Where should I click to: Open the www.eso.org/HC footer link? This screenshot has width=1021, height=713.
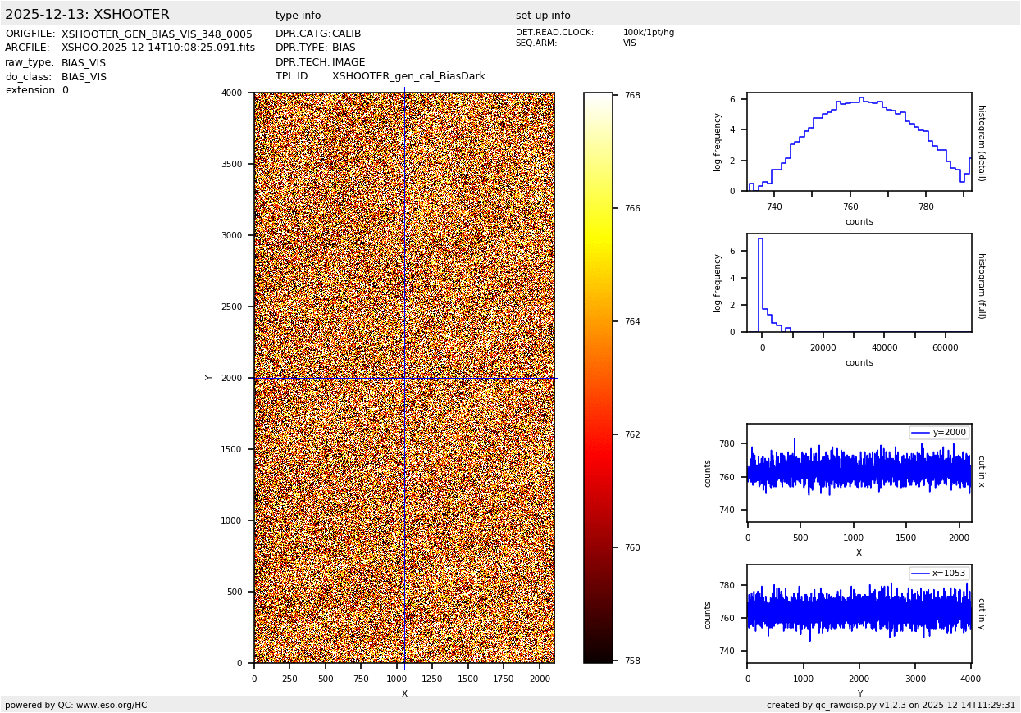click(x=110, y=705)
